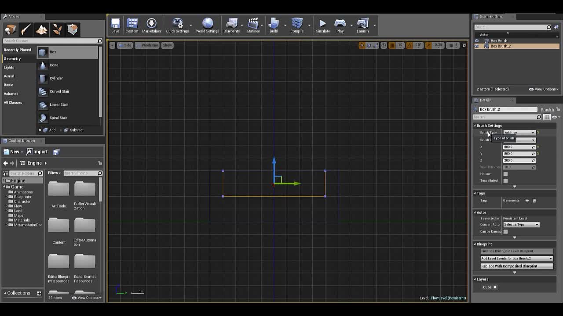Select the rotate mode viewport icon

click(369, 45)
